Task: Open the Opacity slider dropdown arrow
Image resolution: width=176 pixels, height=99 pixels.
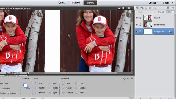Action: point(174,12)
